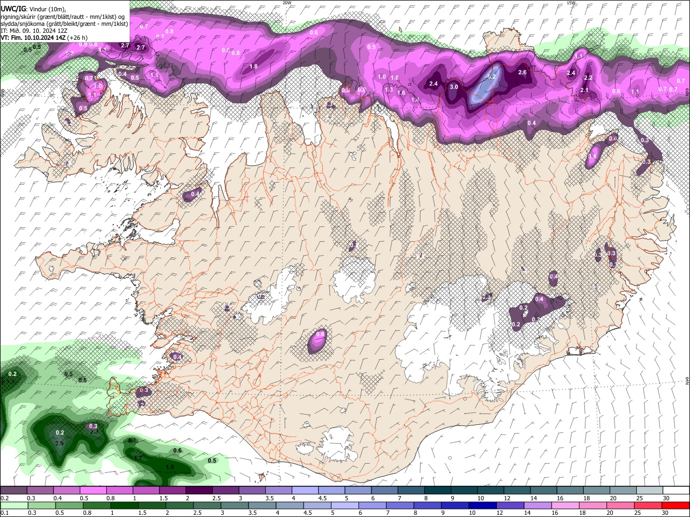
Task: Click the 'VT: Fim. 10.10.2024 14Z' valid time
Action: click(33, 38)
